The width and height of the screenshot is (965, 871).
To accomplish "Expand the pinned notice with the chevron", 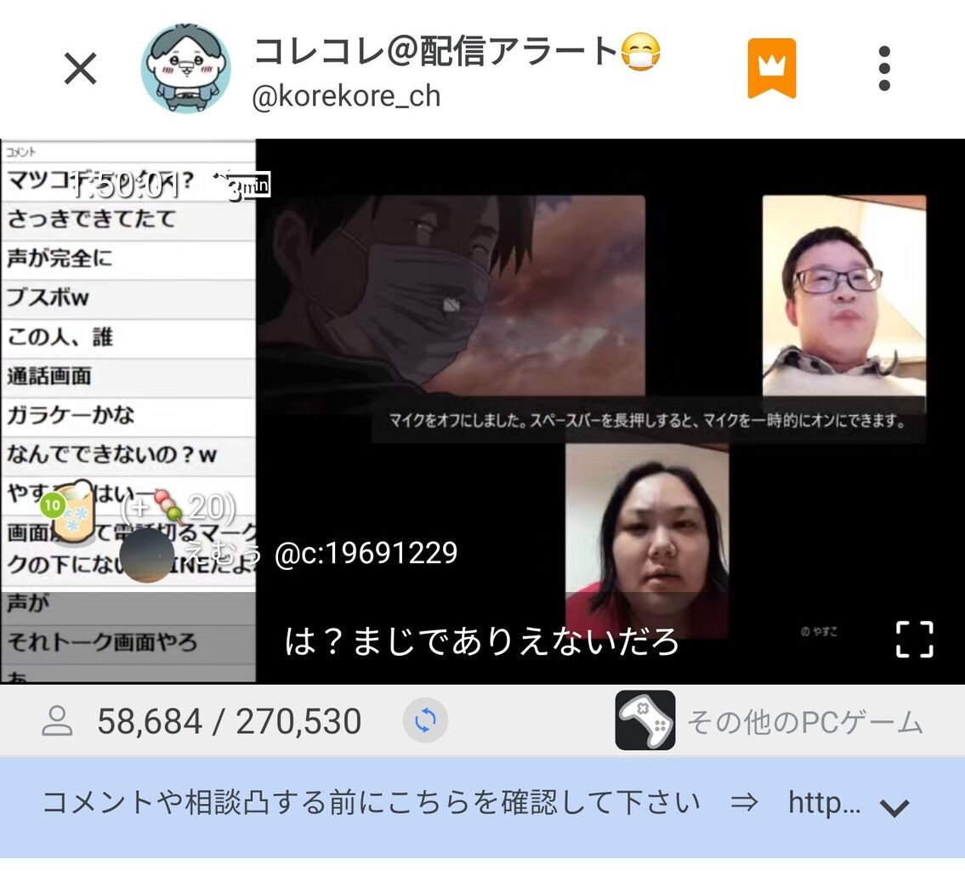I will click(x=894, y=807).
